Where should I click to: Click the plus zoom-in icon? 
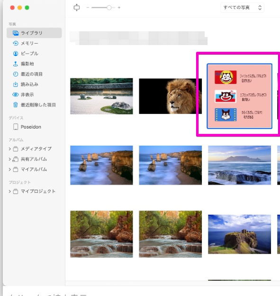click(119, 8)
